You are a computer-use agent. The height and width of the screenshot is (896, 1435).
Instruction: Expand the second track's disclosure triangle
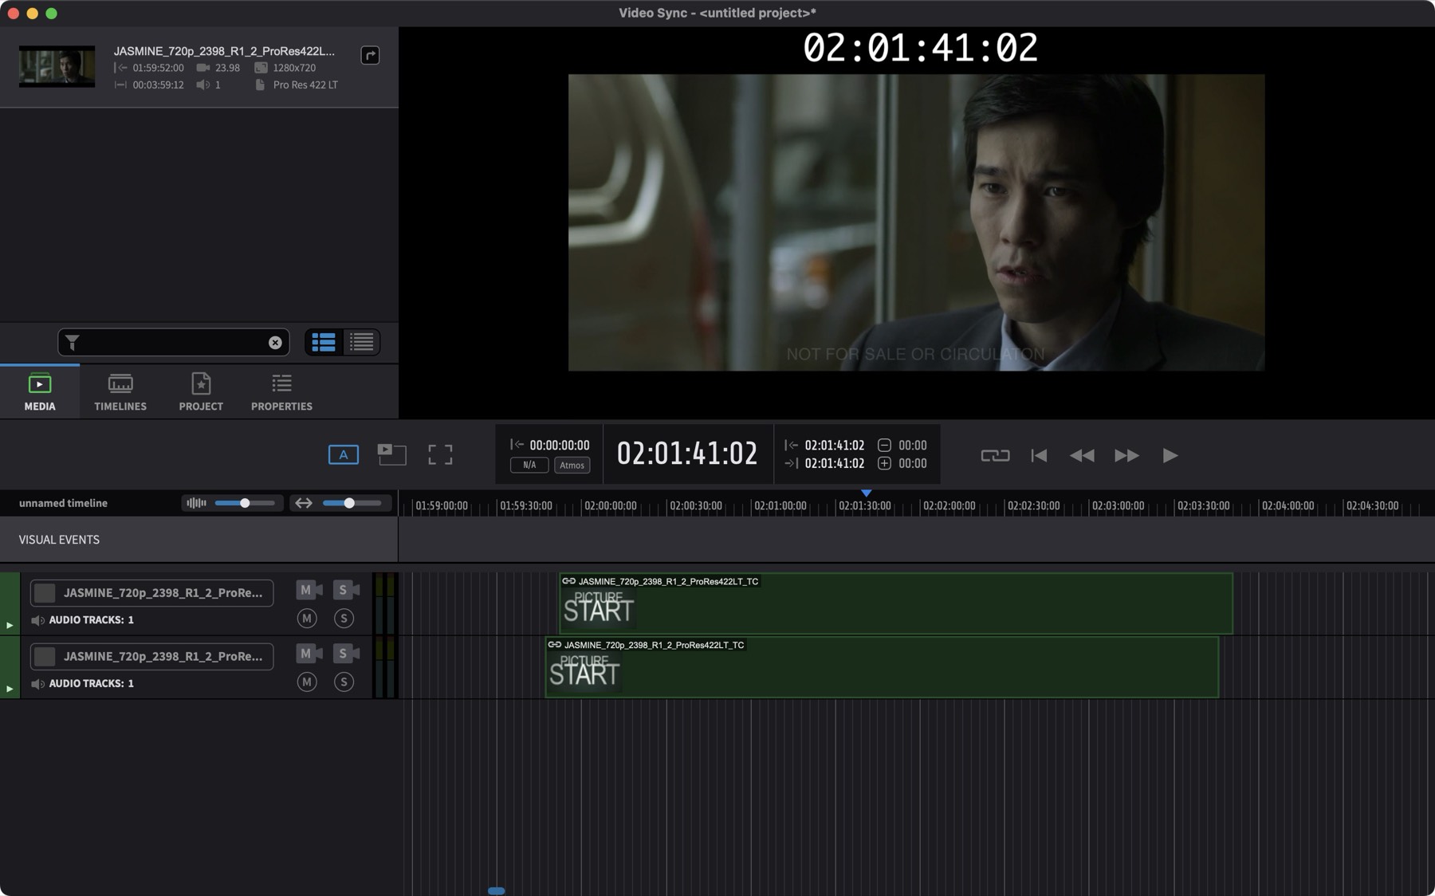click(x=10, y=689)
